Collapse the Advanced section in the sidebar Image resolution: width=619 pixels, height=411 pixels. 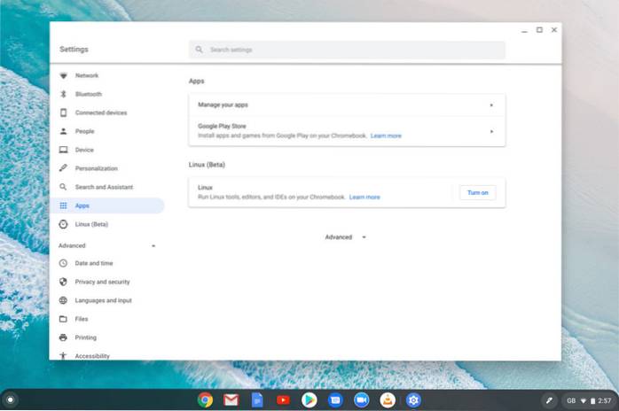(x=153, y=245)
